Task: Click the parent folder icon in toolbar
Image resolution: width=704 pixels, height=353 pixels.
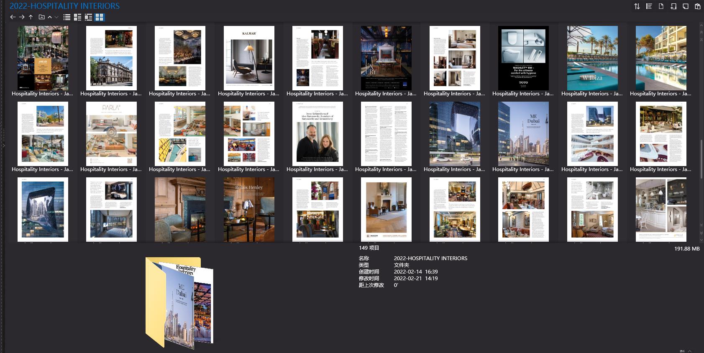Action: coord(41,17)
